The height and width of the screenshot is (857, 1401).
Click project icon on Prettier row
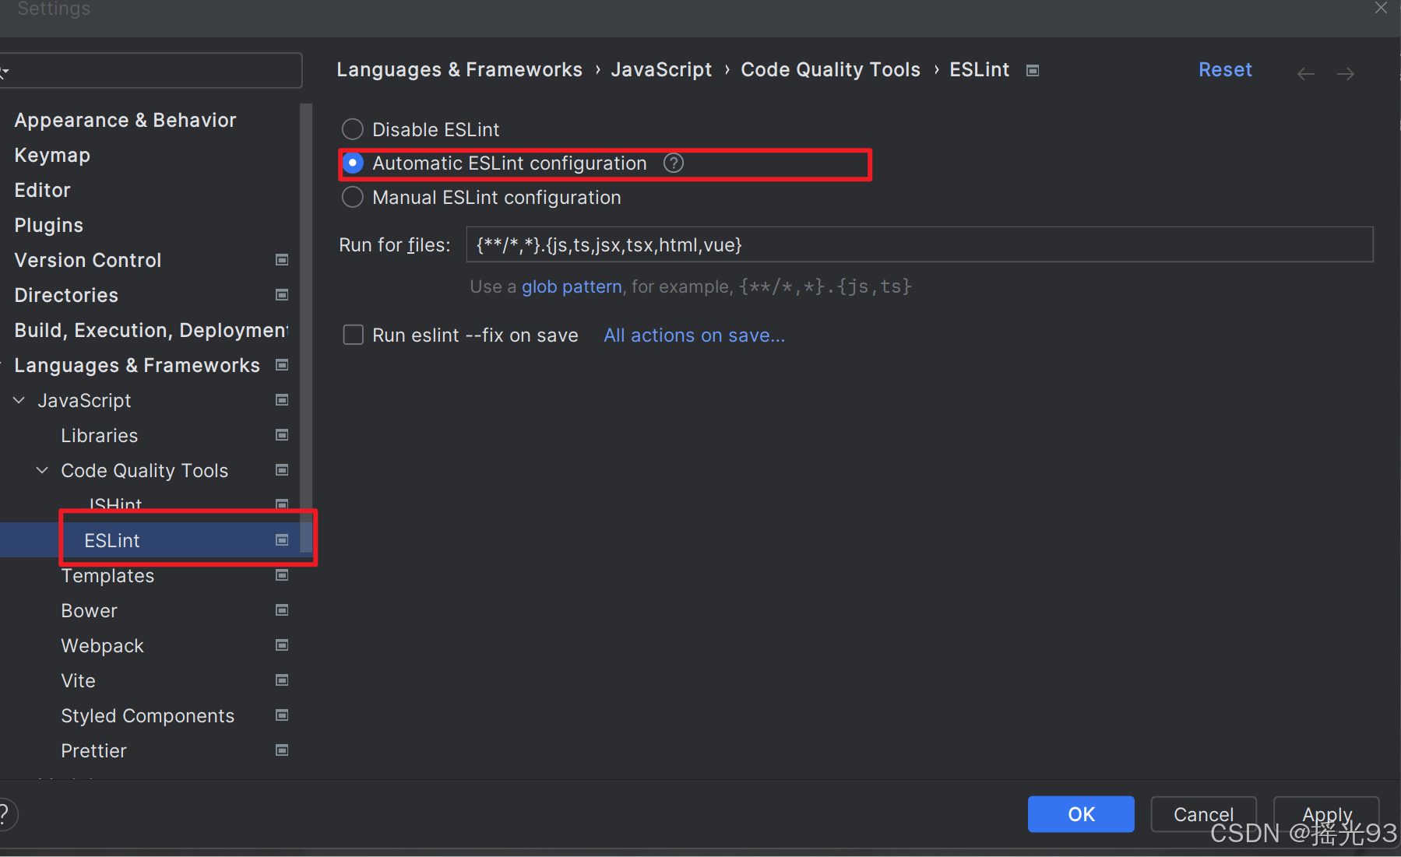point(282,750)
